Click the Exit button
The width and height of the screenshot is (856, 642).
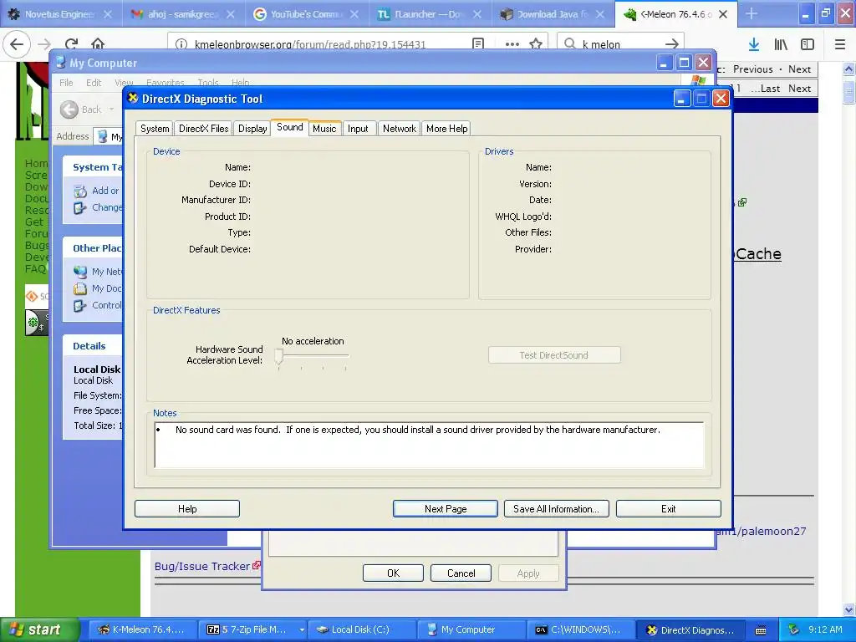click(668, 509)
